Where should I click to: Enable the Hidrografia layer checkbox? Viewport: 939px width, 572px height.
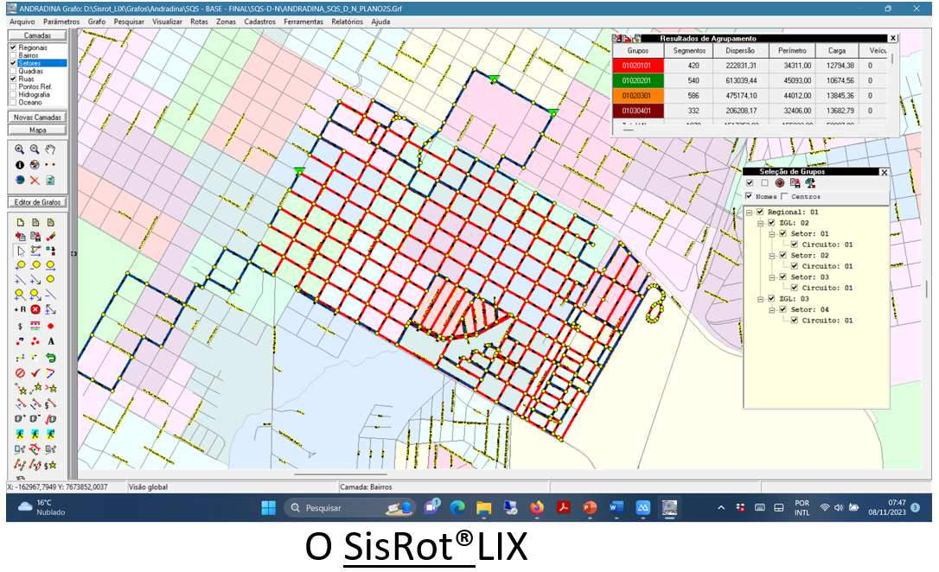(x=13, y=94)
